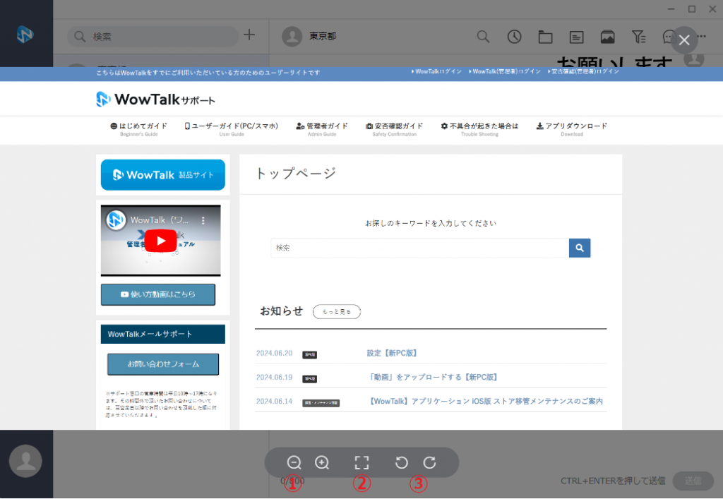Open the message filter icon
Screen dimensions: 723x499
point(639,37)
